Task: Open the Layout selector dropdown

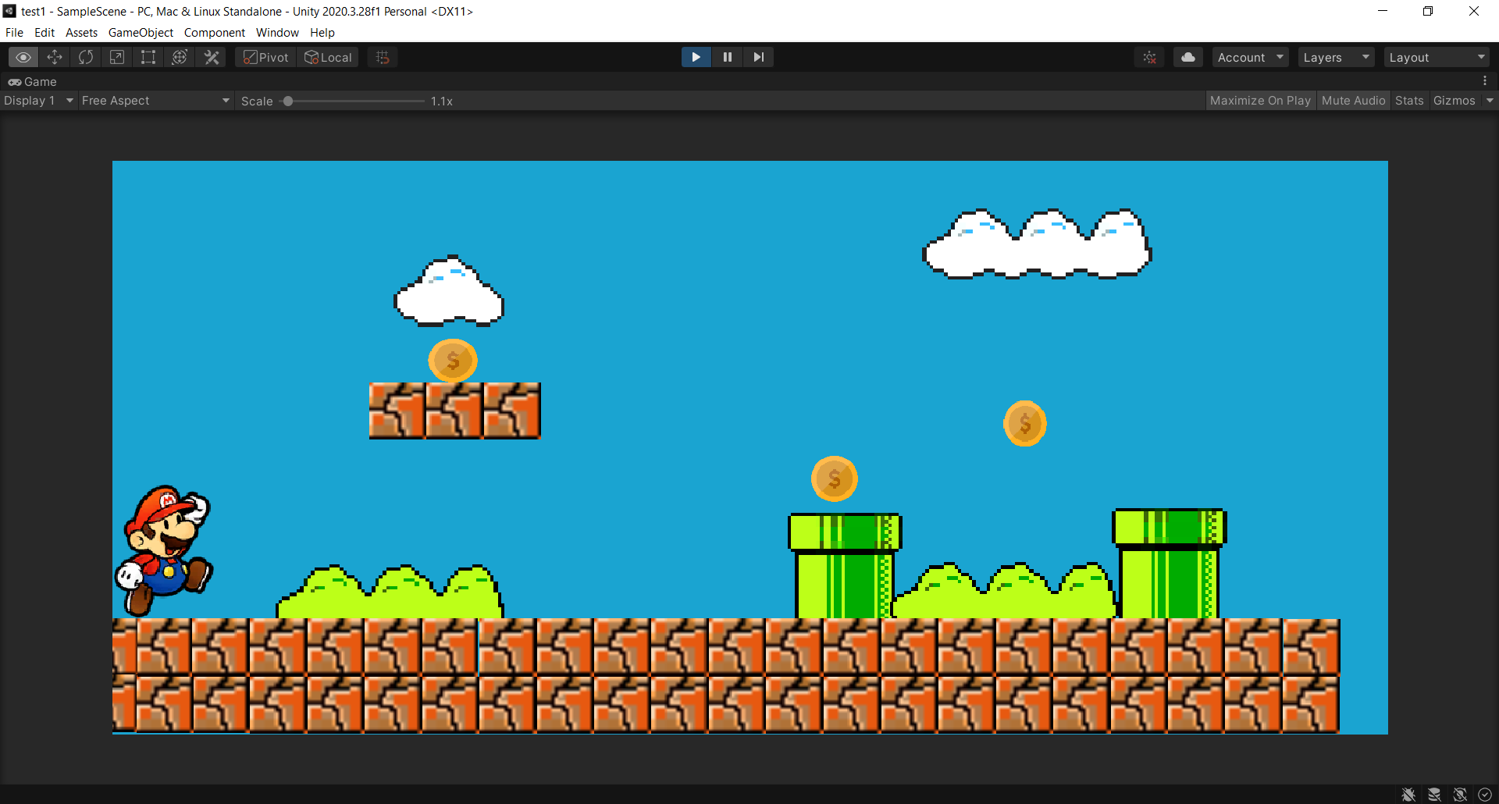Action: point(1437,56)
